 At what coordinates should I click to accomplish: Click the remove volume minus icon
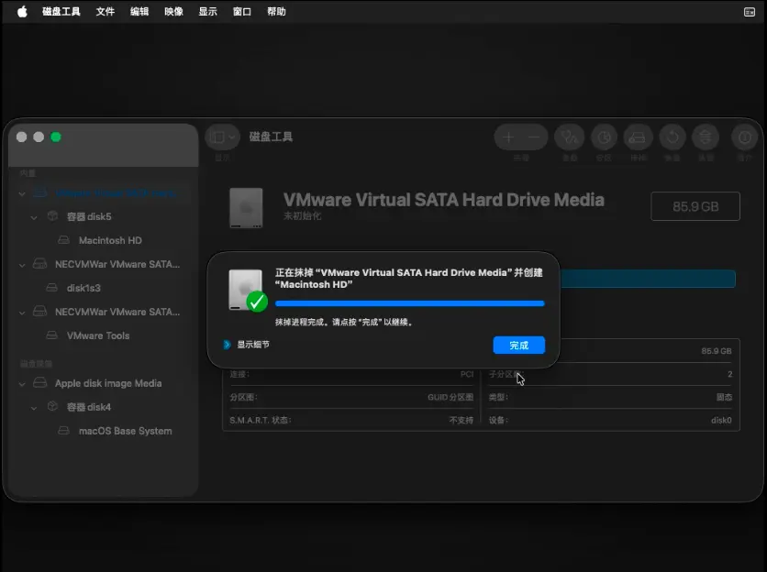click(x=535, y=137)
